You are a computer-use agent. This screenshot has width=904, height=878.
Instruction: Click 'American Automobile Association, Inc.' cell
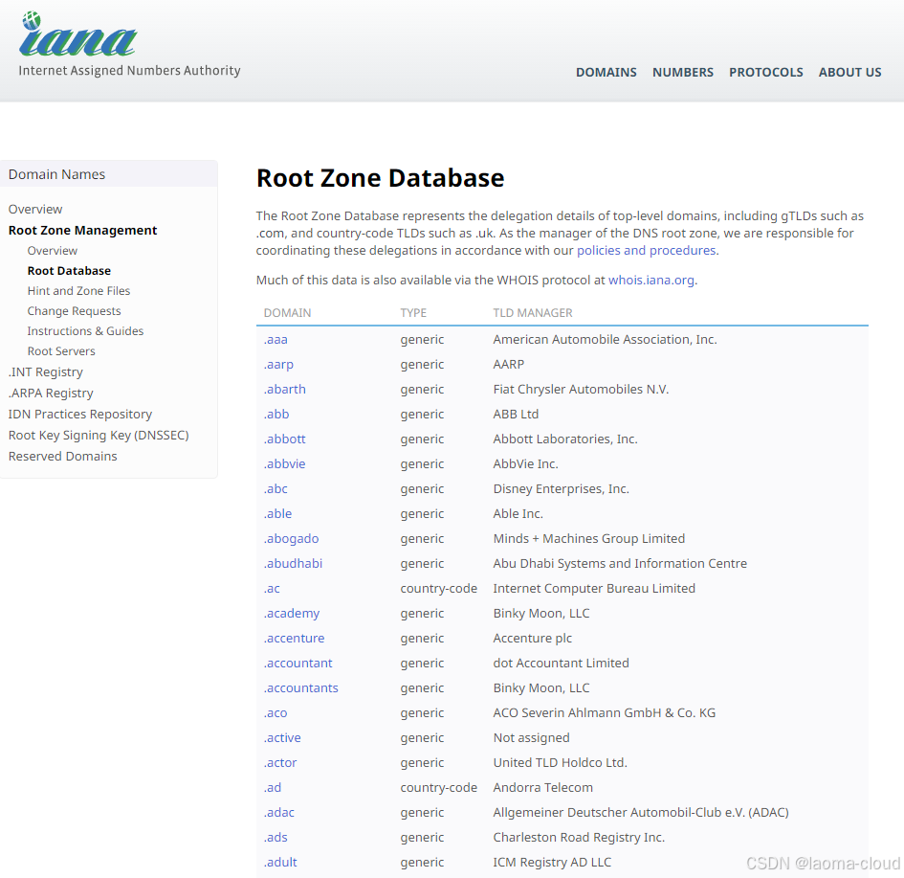coord(605,340)
